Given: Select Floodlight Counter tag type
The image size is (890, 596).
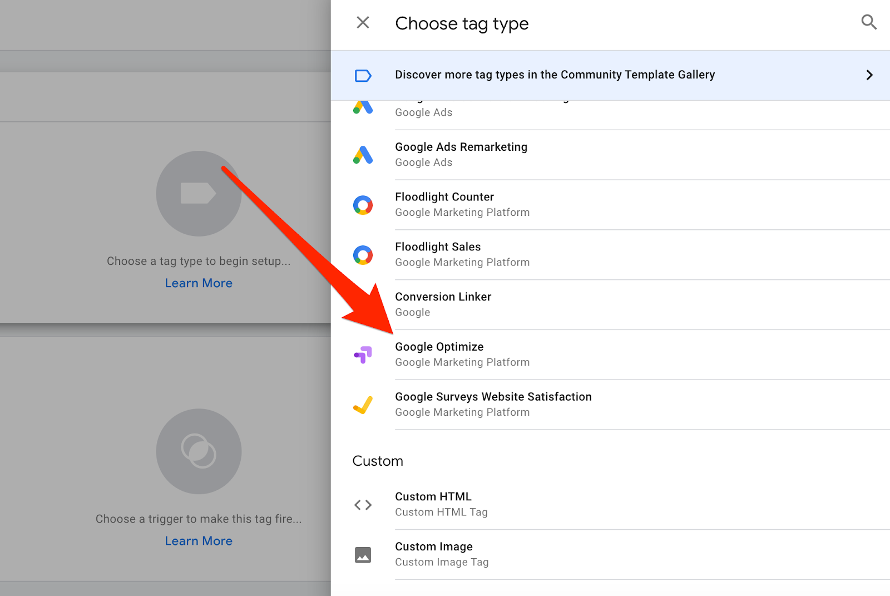Looking at the screenshot, I should [x=610, y=205].
